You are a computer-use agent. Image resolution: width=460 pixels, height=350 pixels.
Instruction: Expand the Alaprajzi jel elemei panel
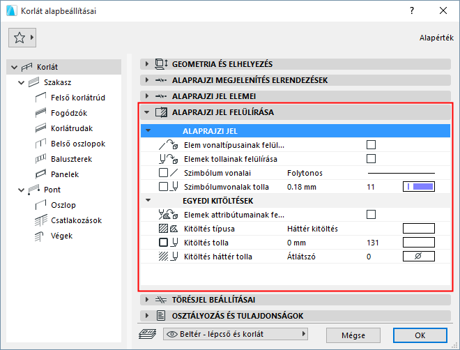click(x=147, y=96)
